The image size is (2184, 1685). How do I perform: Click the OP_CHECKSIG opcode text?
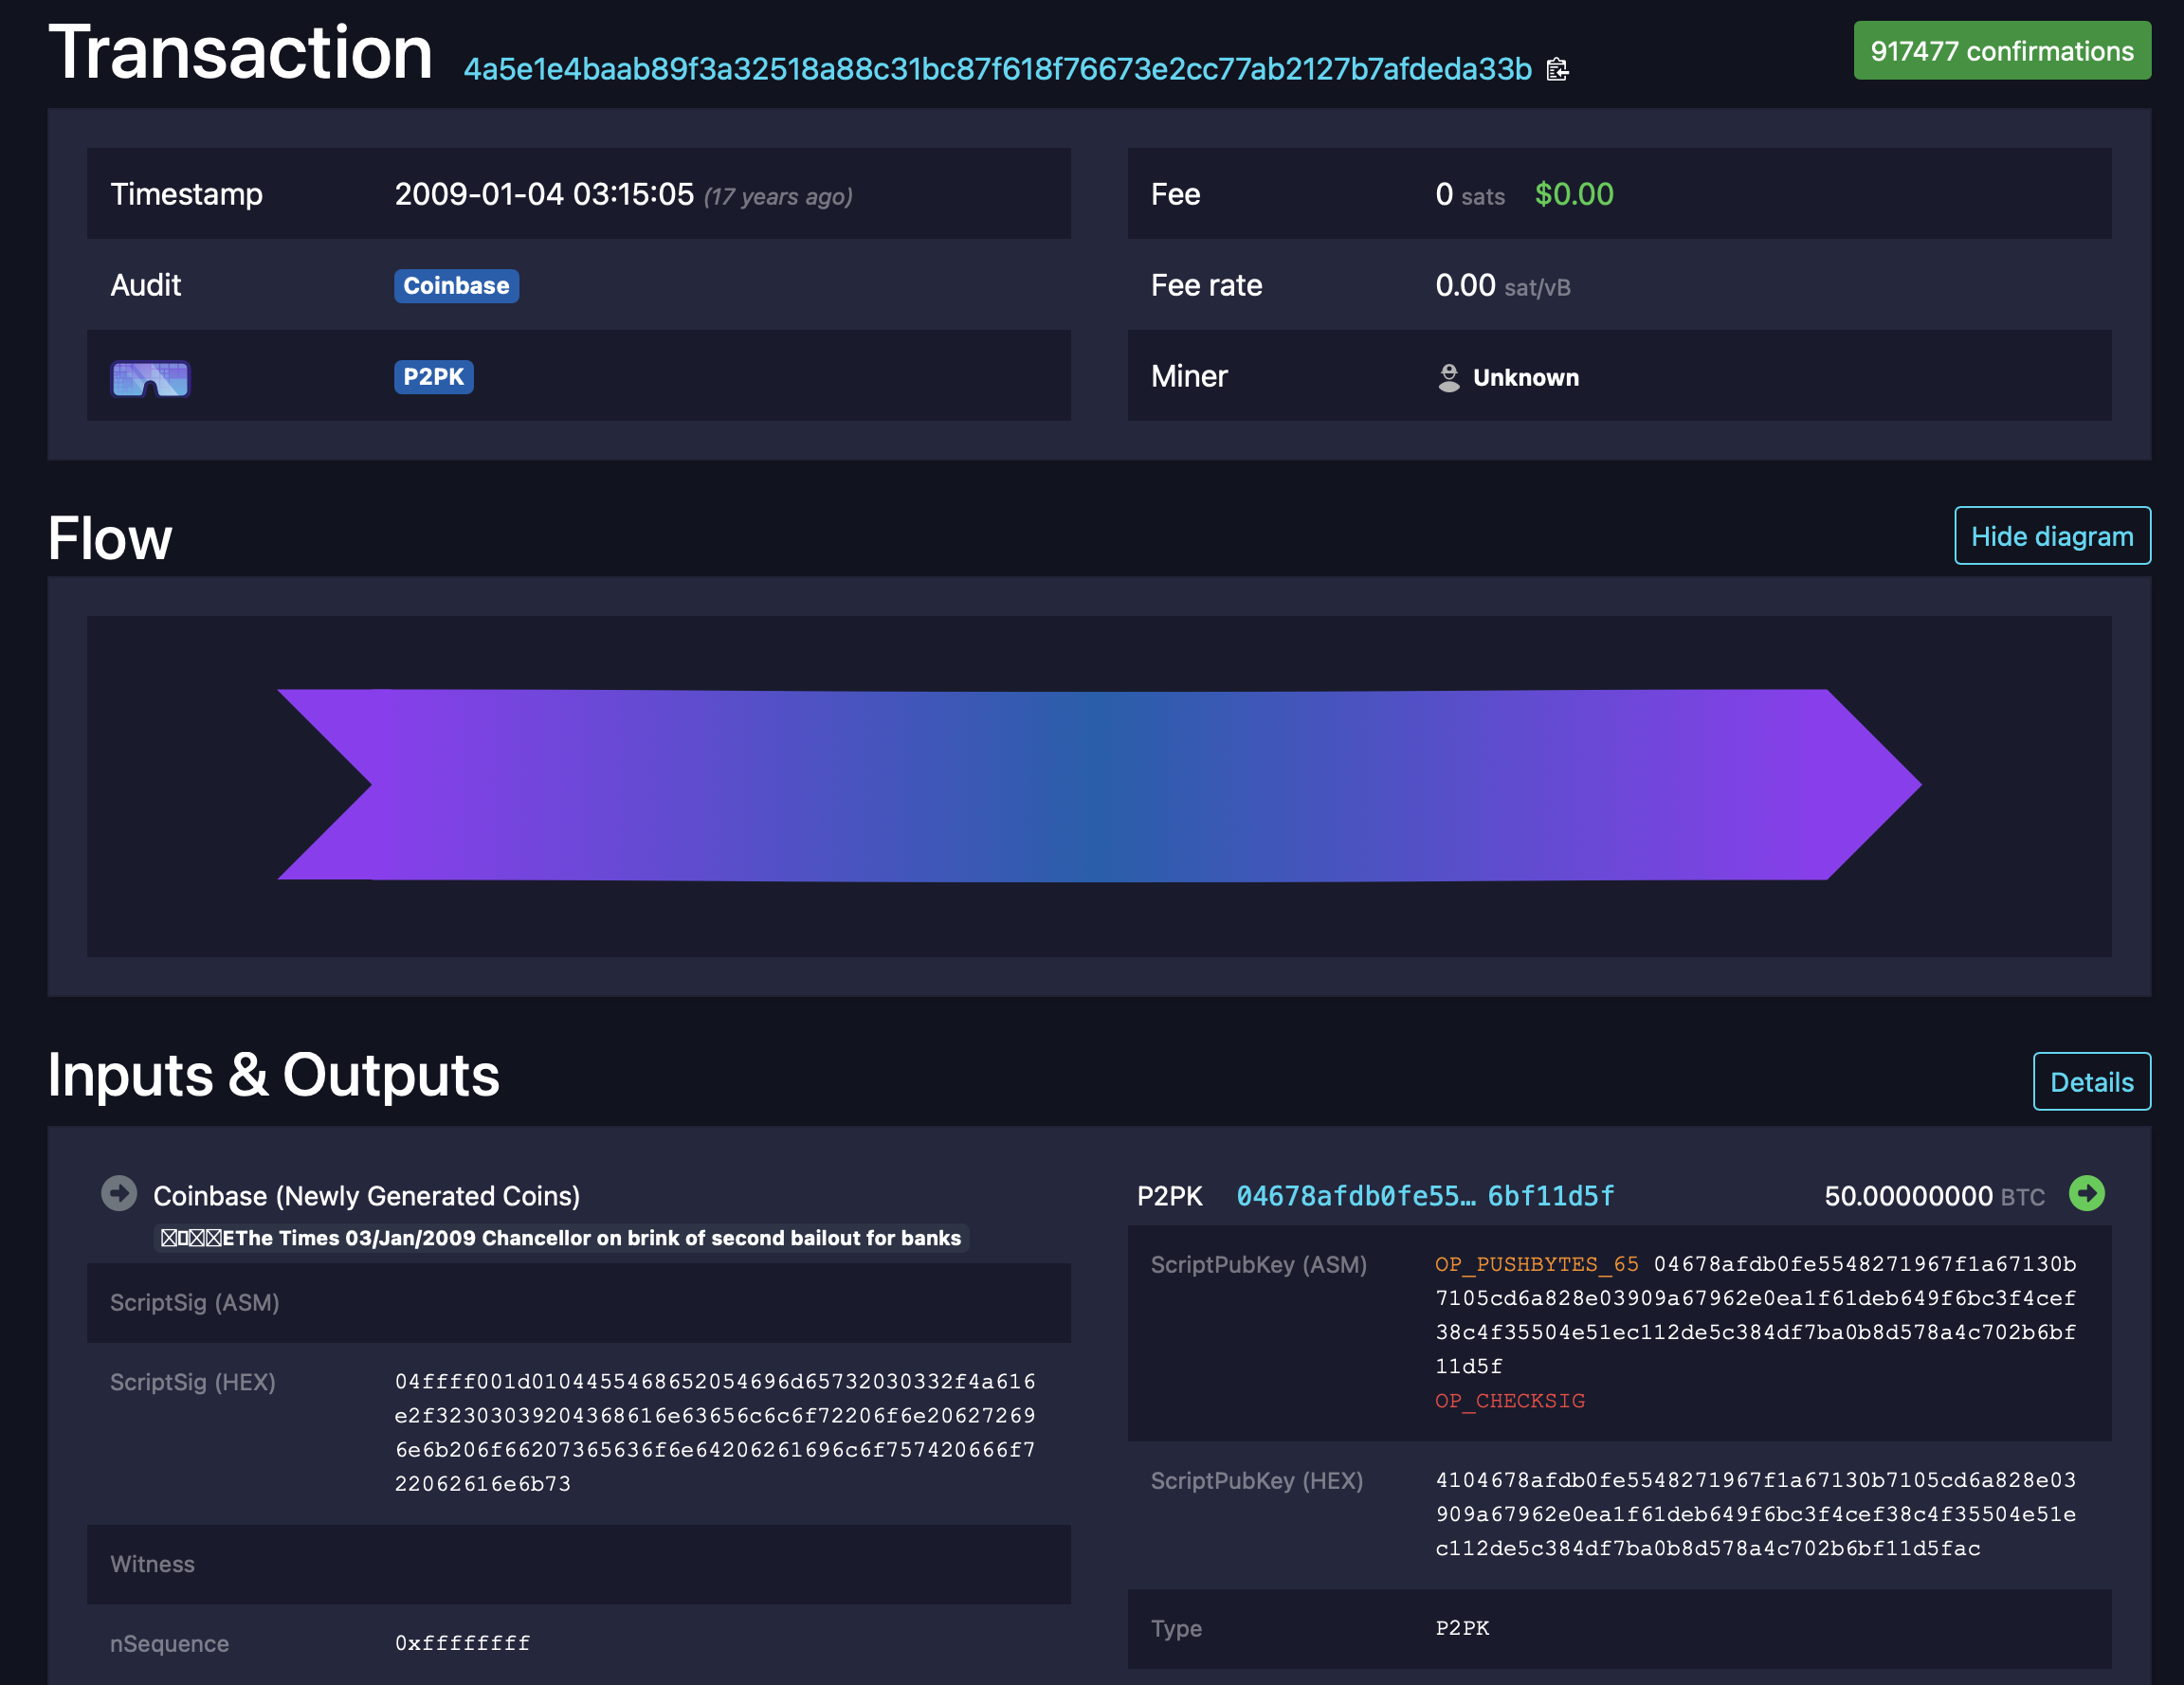pyautogui.click(x=1509, y=1401)
